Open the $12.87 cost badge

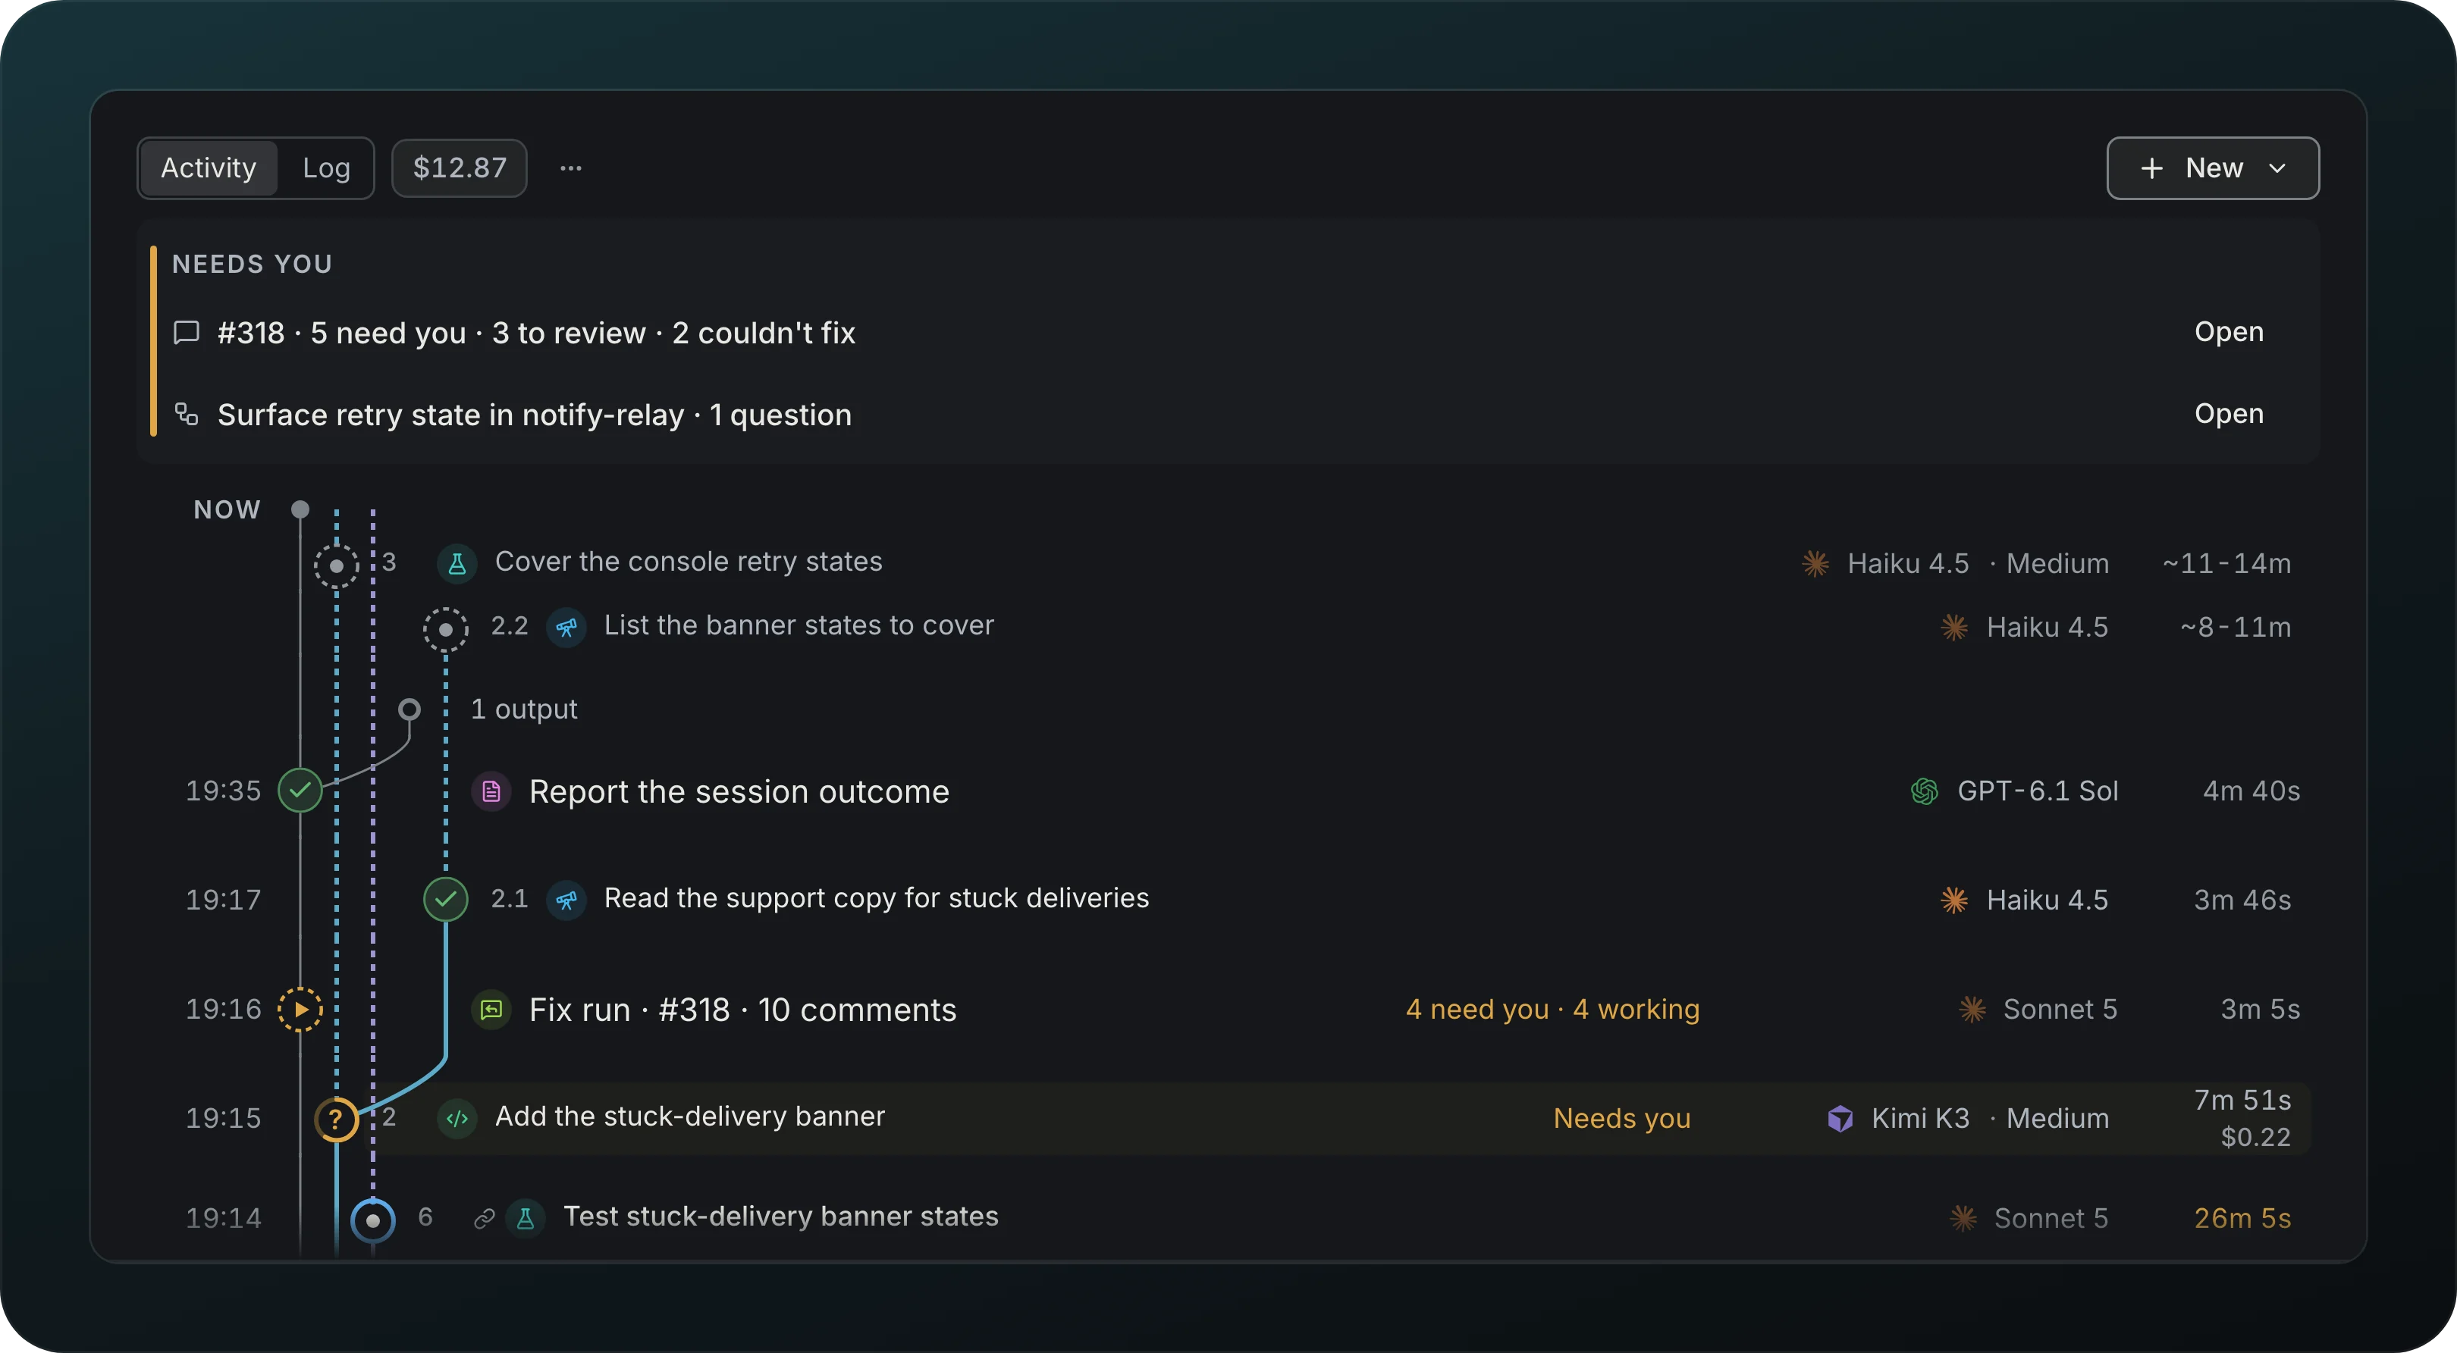(x=460, y=168)
